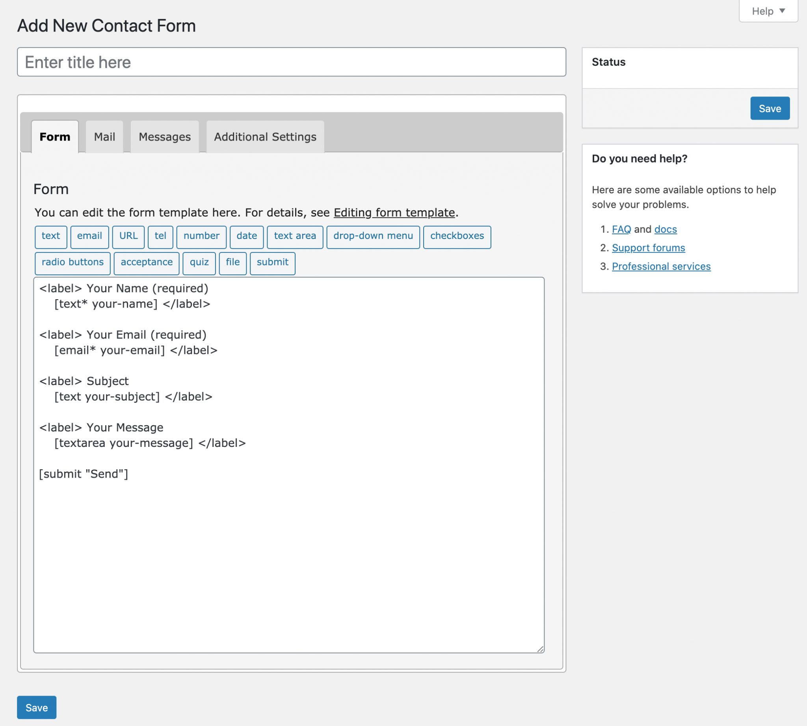Switch to the Mail tab
The image size is (807, 726).
point(104,137)
